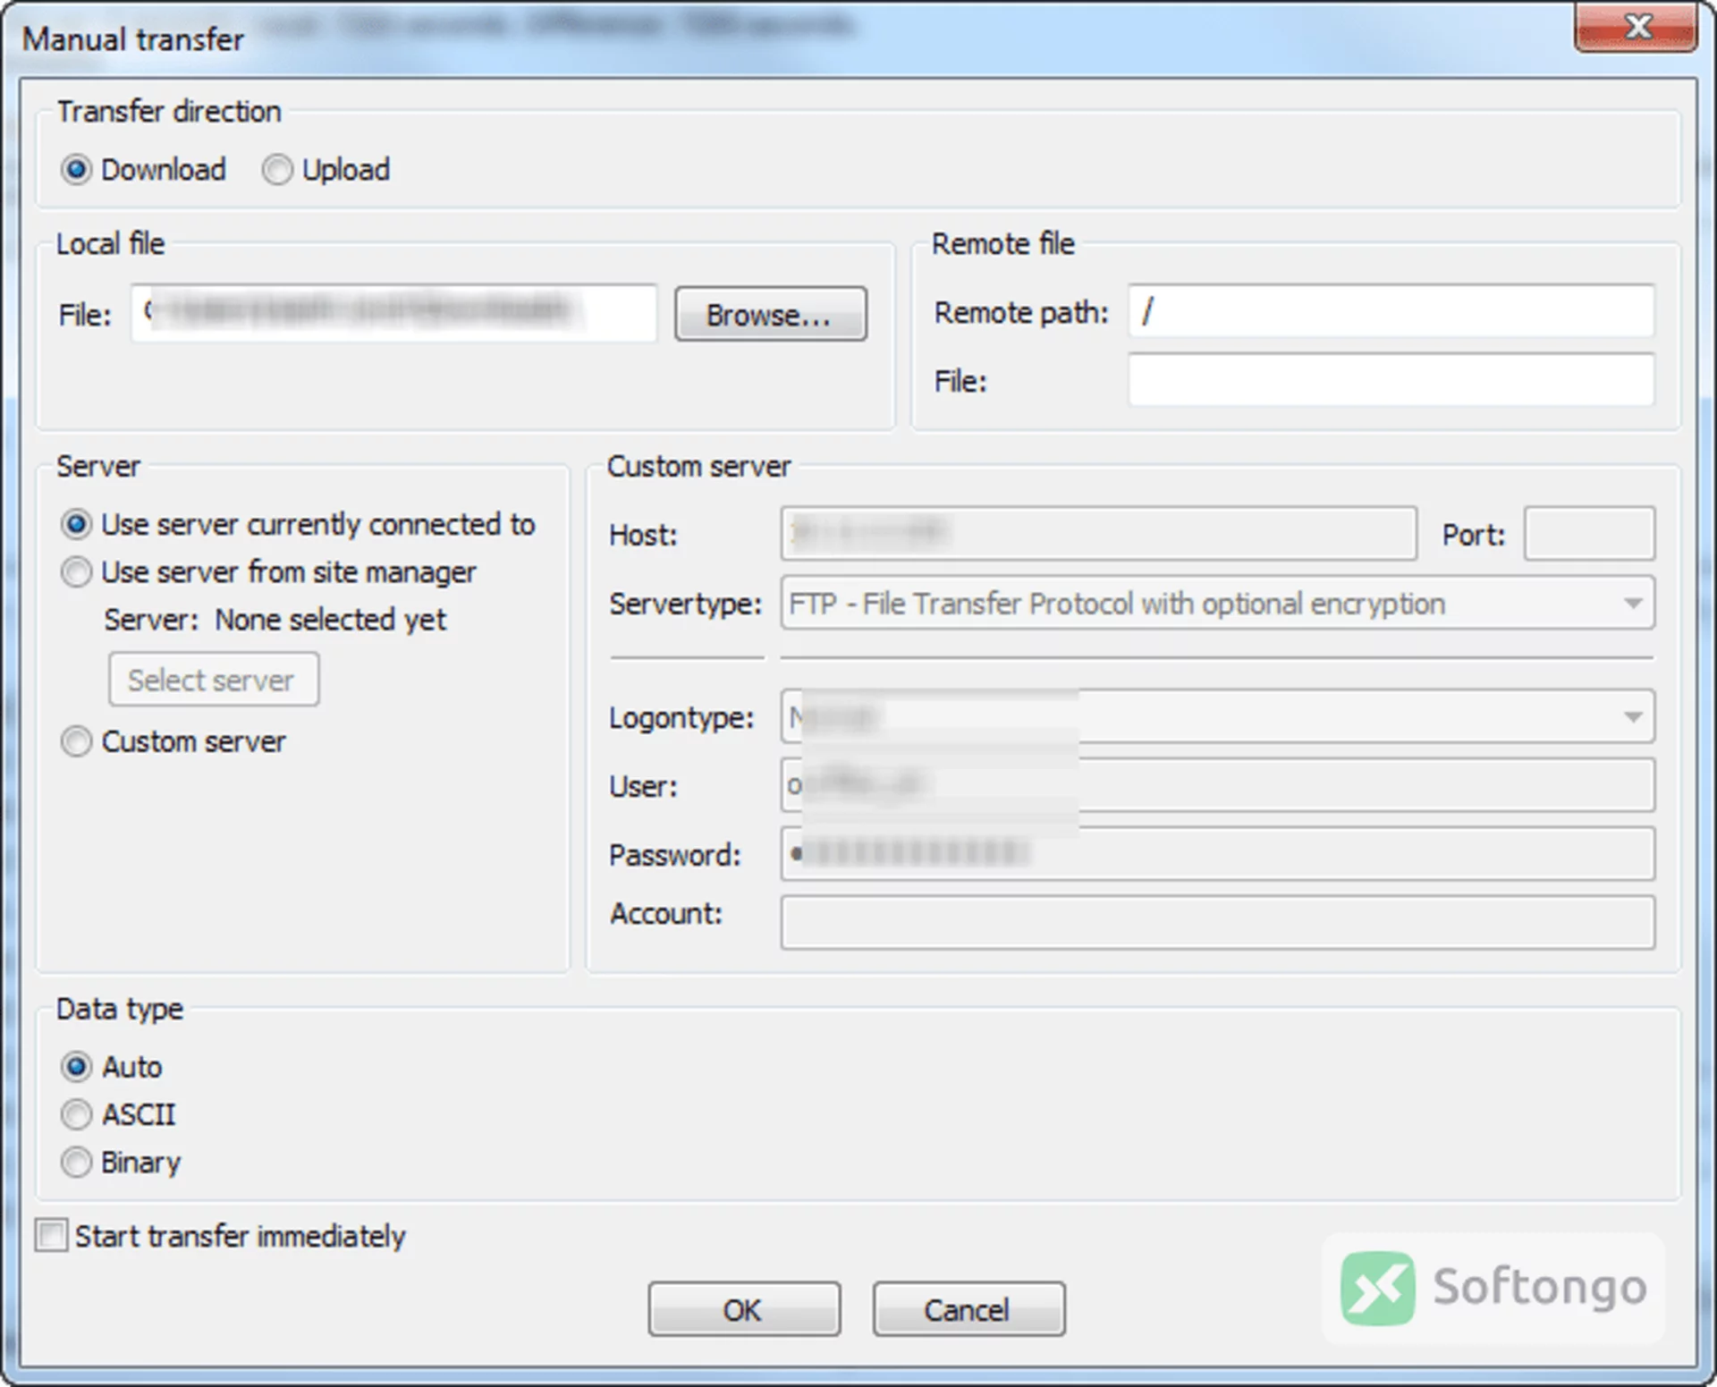Focus the Port field
This screenshot has height=1387, width=1717.
pos(1589,534)
